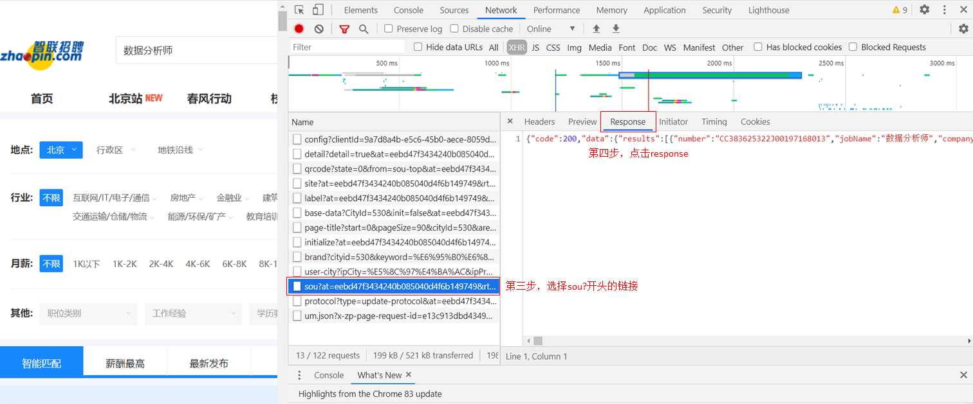Click the export HAR download icon
The height and width of the screenshot is (404, 973).
coord(615,28)
